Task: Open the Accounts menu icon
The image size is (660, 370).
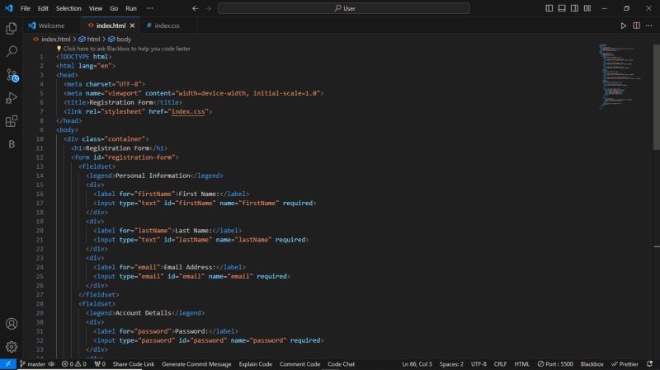Action: coord(12,324)
